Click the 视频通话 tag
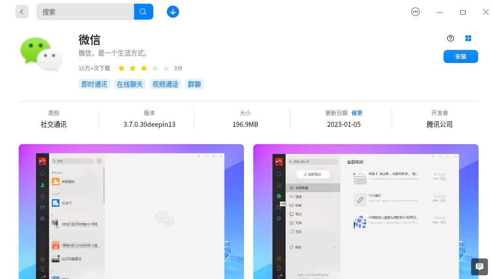Image resolution: width=494 pixels, height=279 pixels. [x=165, y=84]
